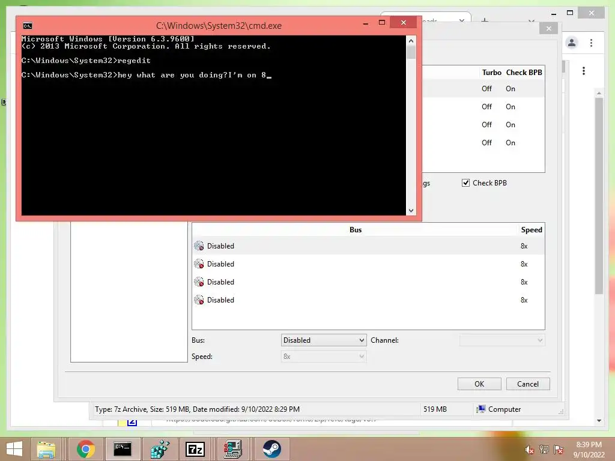This screenshot has height=461, width=615.
Task: Click the first row's Turbo Off value
Action: pos(486,89)
